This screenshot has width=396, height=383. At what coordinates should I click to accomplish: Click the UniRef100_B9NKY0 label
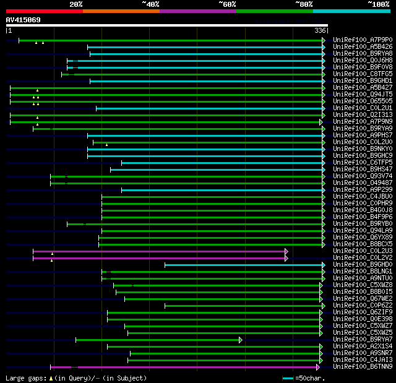click(363, 149)
